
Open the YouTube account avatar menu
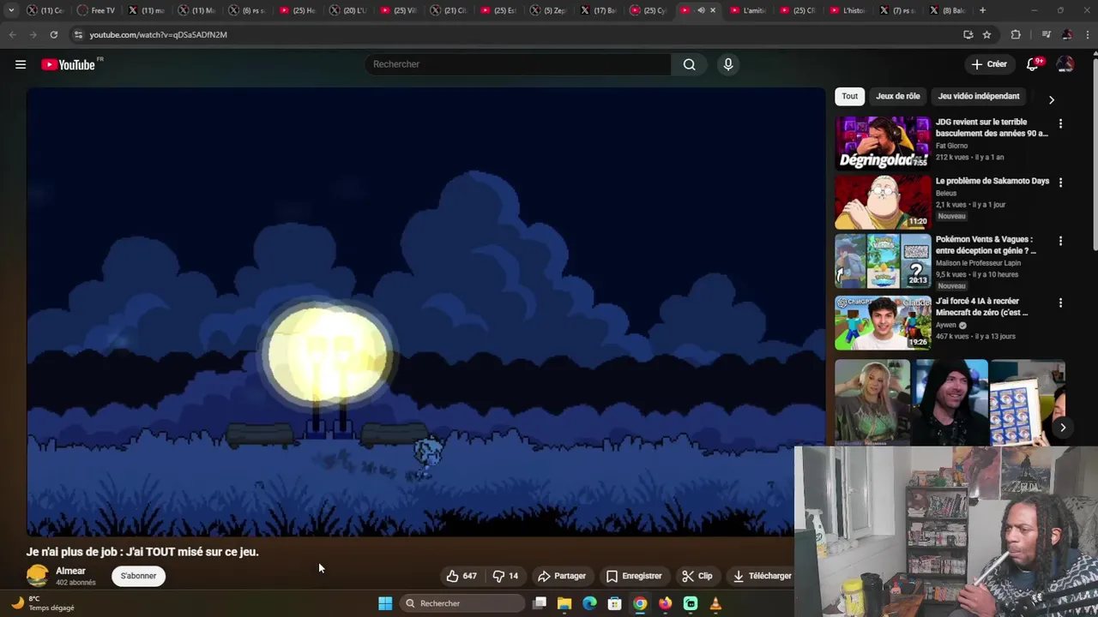click(x=1065, y=64)
